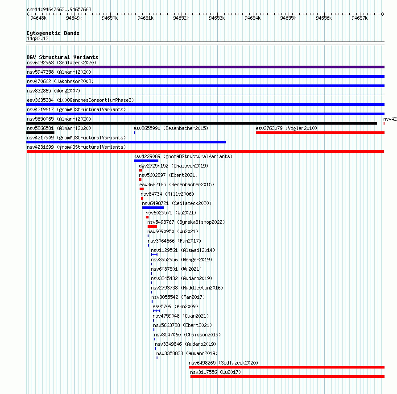The width and height of the screenshot is (397, 394).
Task: Select the red nsv4231699 variant bar
Action: (205, 151)
